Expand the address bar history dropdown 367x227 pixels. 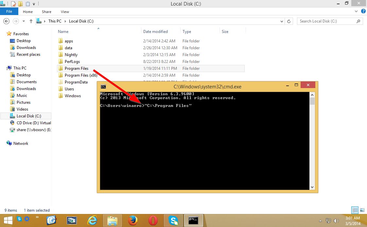click(282, 21)
